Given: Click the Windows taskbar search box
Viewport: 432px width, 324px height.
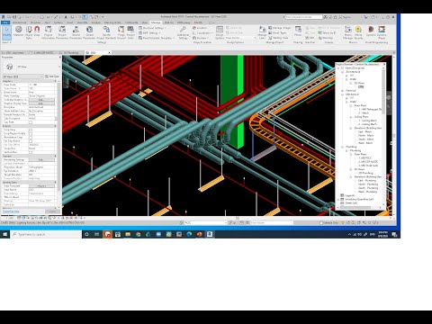Looking at the screenshot, I should click(46, 234).
